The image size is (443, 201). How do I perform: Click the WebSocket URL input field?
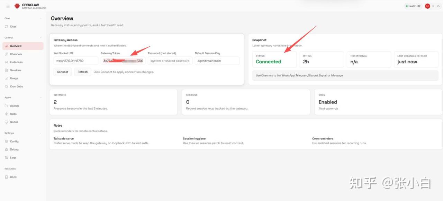[76, 61]
